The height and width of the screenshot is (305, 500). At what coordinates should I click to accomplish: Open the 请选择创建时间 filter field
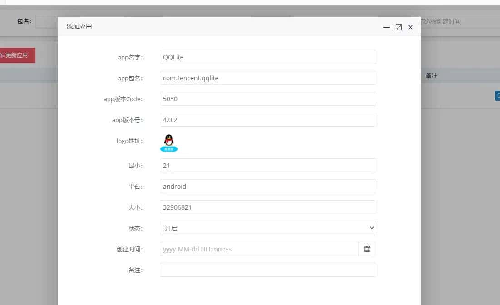tap(460, 21)
